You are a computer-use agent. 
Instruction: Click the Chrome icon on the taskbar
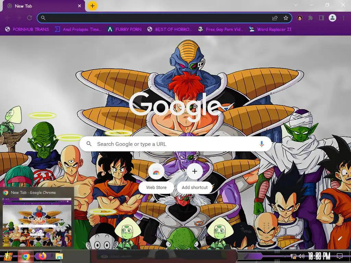tap(26, 256)
